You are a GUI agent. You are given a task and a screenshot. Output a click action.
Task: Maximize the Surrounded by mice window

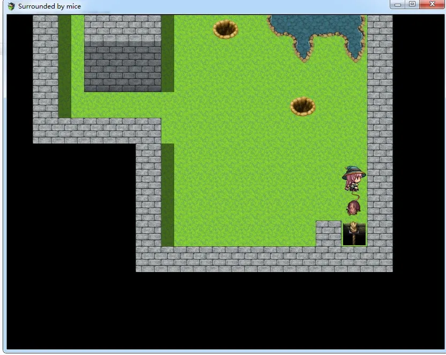point(412,4)
